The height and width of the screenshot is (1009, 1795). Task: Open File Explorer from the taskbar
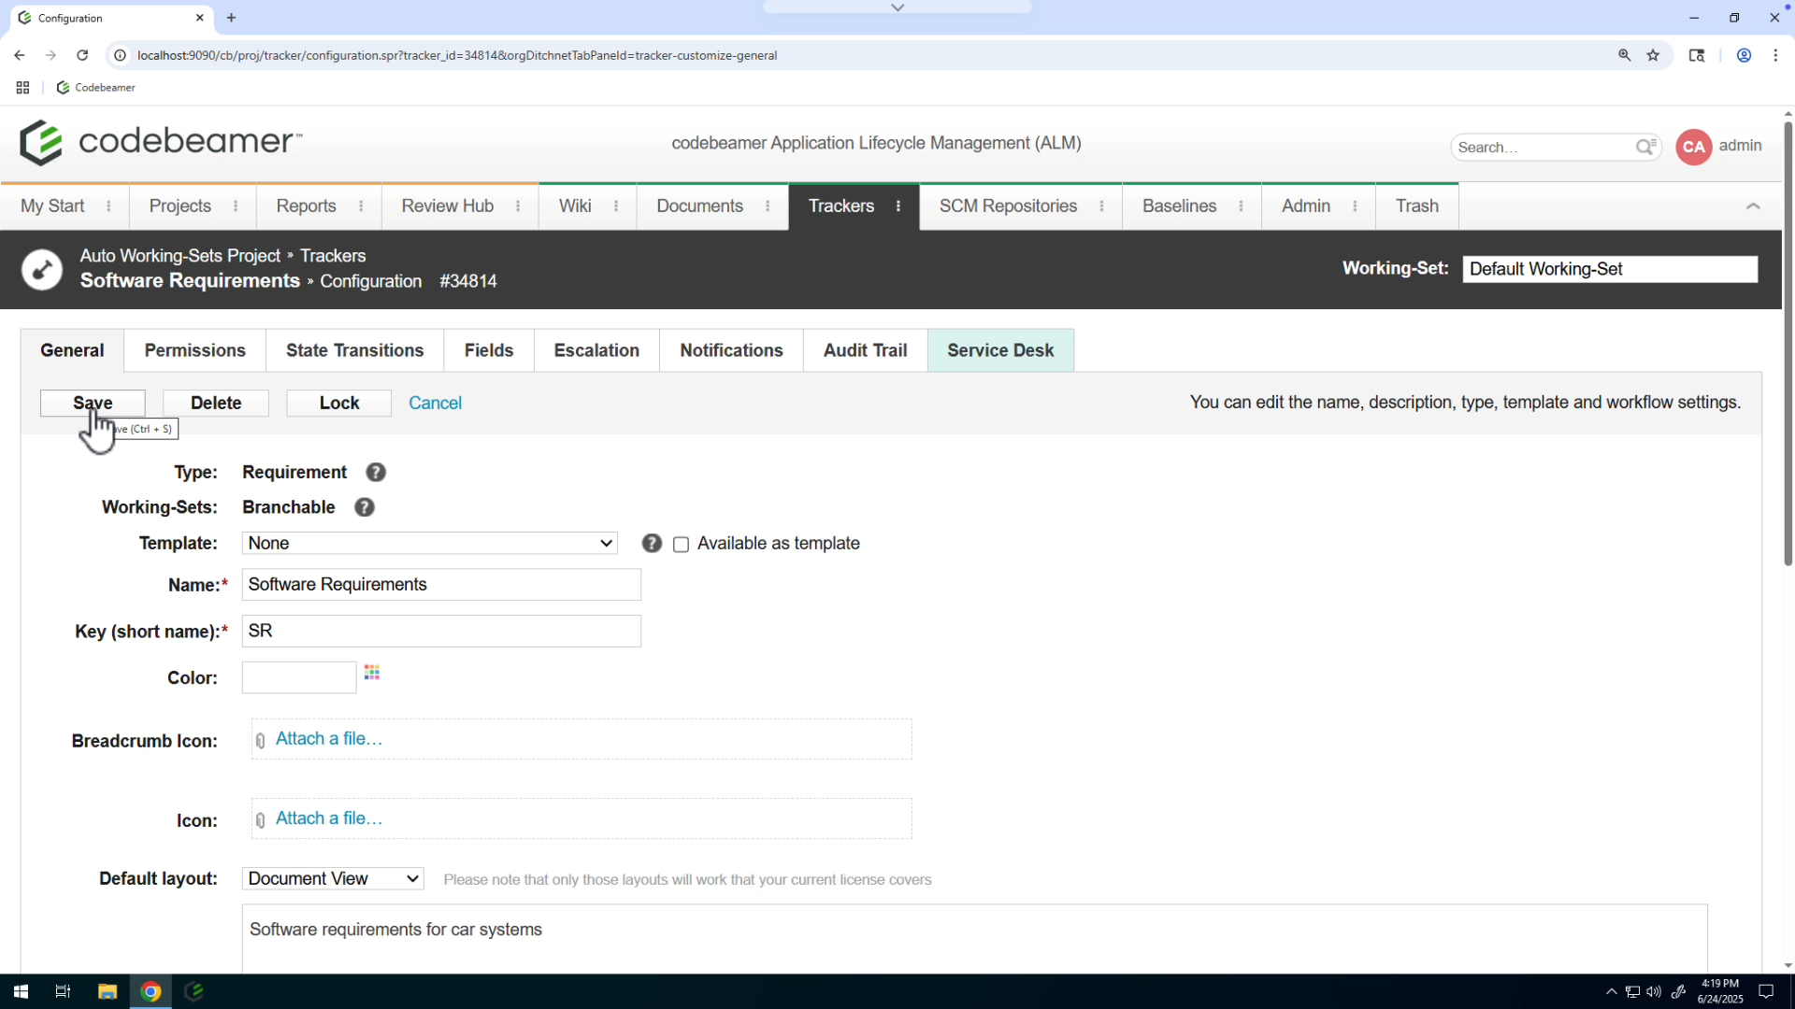click(108, 991)
